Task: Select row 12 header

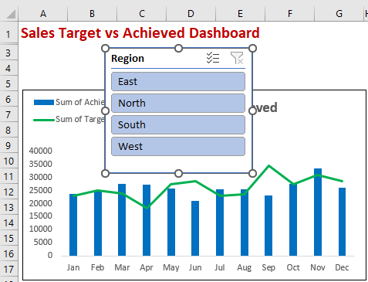Action: click(x=8, y=192)
